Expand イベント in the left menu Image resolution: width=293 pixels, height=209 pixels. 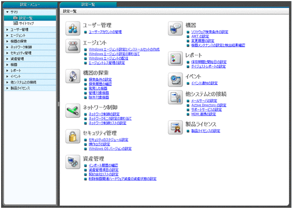[x=7, y=76]
